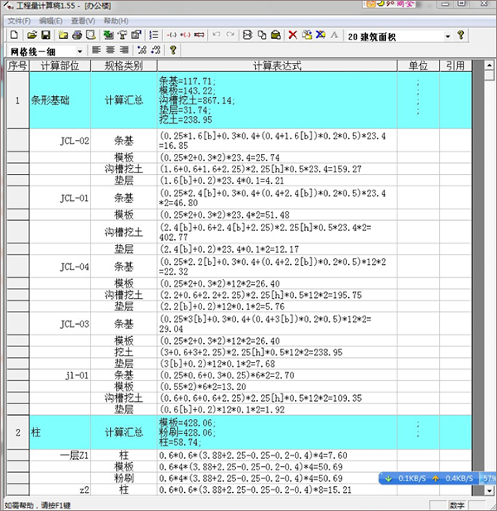Click the expression ending in =195.75

point(277,295)
